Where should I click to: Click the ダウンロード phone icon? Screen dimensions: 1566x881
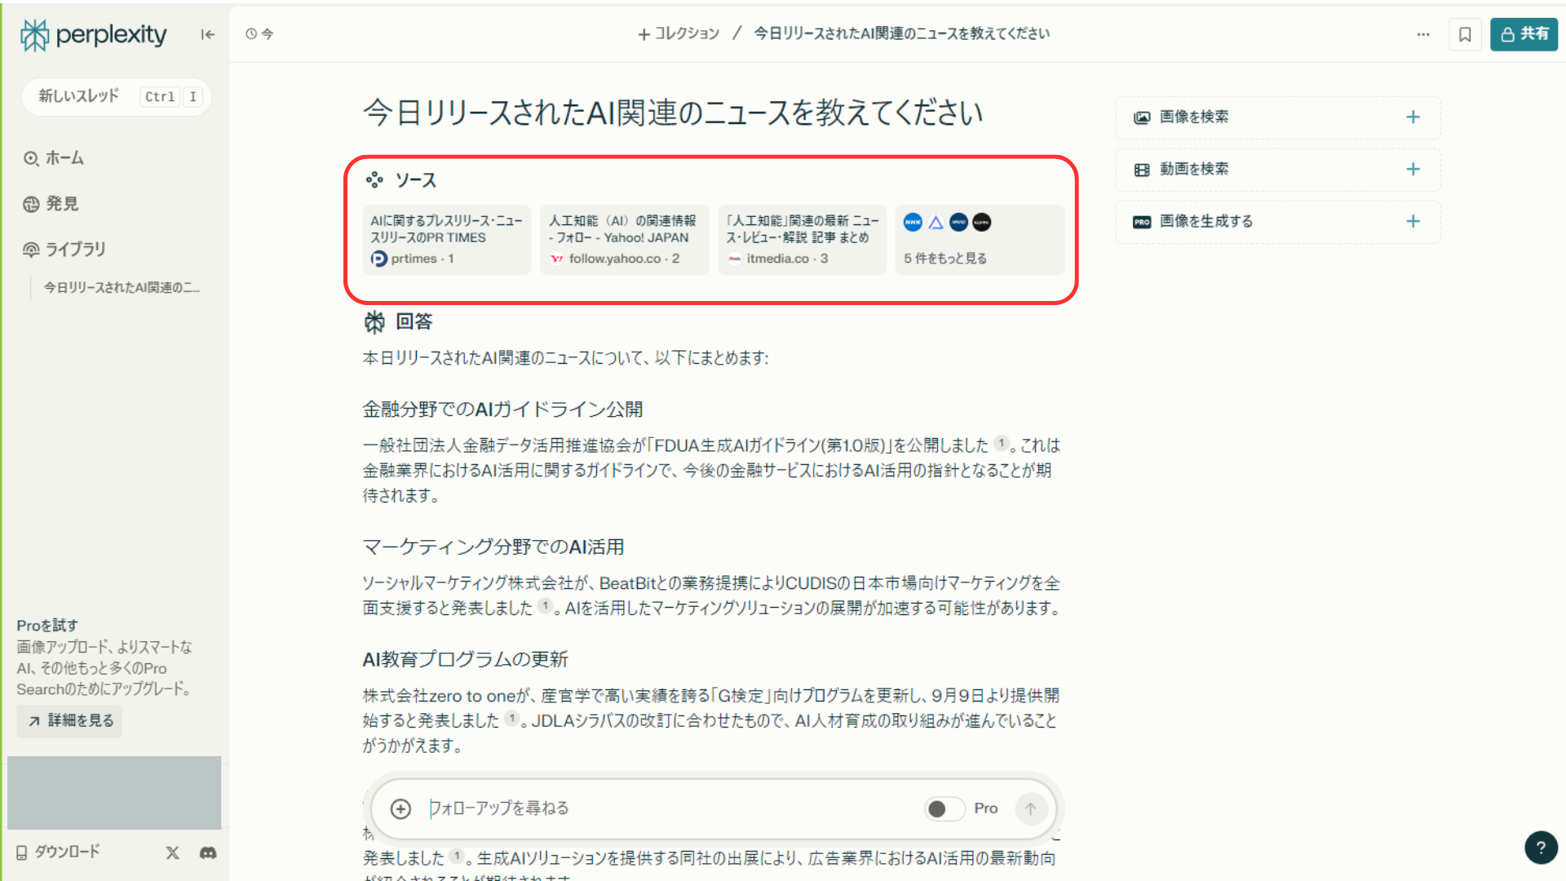22,852
